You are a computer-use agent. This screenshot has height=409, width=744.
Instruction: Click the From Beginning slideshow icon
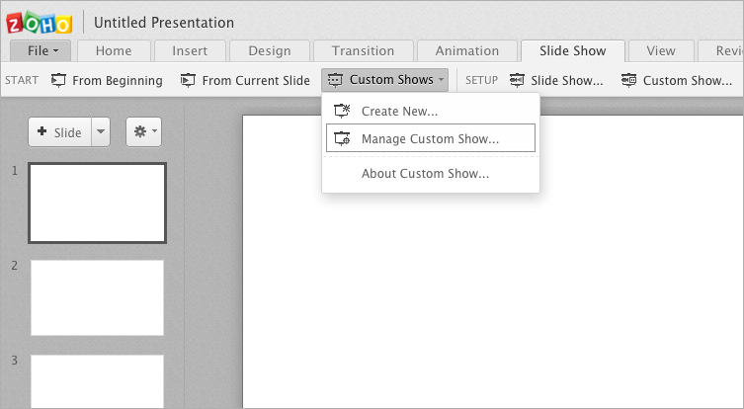tap(59, 80)
